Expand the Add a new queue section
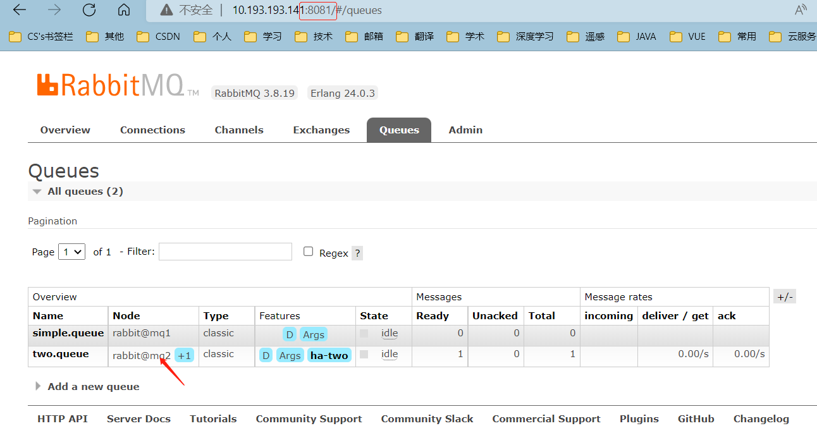Screen dimensions: 817x445 (x=87, y=386)
